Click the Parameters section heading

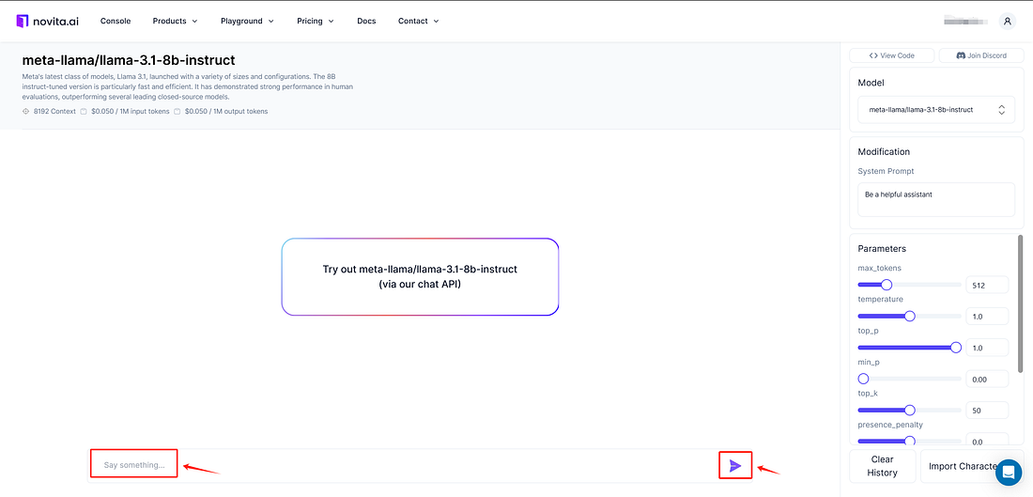882,248
